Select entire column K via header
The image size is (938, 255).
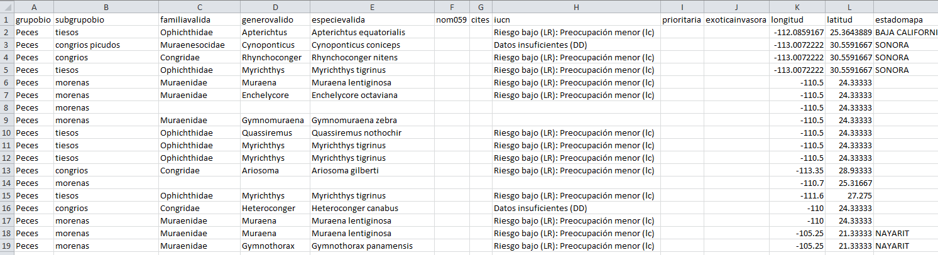(x=797, y=7)
